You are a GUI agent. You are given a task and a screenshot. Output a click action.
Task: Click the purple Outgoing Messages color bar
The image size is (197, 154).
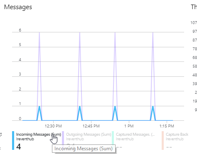[63, 138]
